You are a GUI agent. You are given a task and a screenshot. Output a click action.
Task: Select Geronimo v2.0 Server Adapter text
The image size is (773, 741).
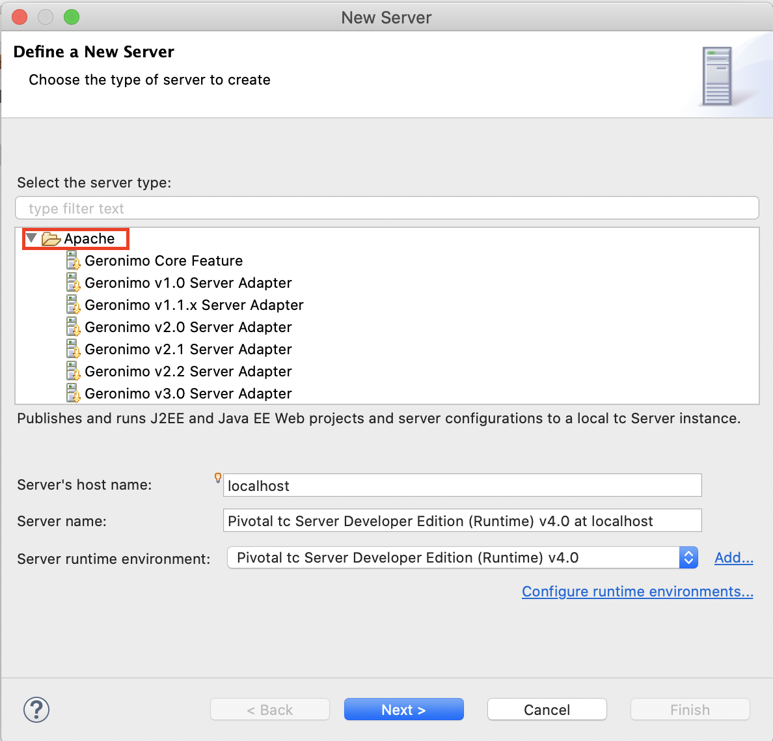coord(188,327)
